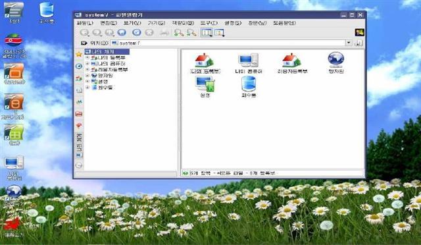
Task: Open the location bar history dropdown
Action: point(349,43)
